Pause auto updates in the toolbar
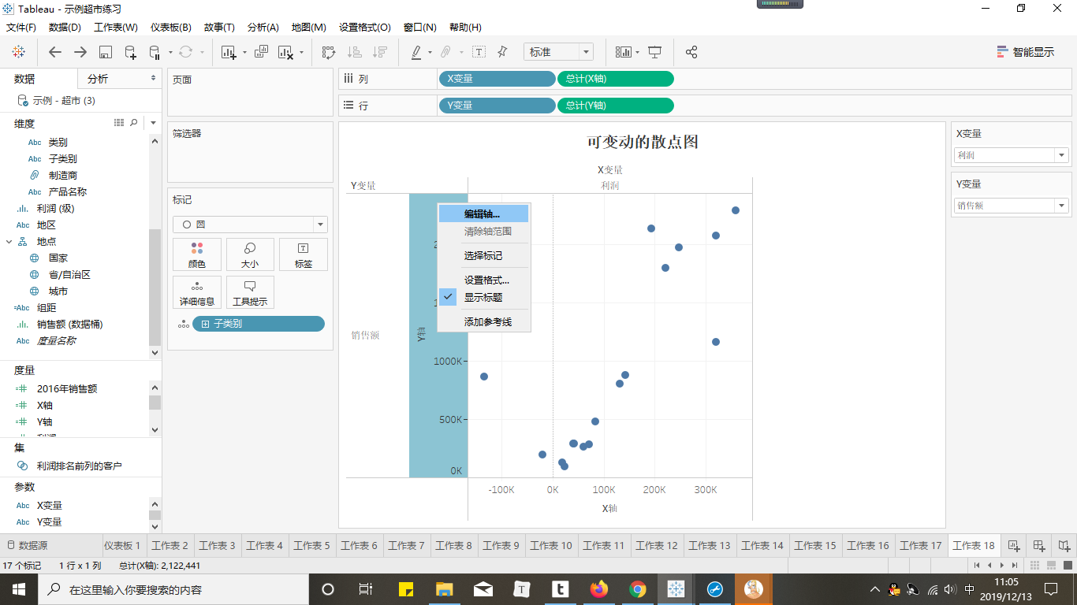The width and height of the screenshot is (1077, 605). pos(155,52)
